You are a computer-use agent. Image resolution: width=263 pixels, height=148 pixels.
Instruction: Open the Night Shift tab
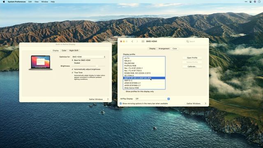[74, 51]
